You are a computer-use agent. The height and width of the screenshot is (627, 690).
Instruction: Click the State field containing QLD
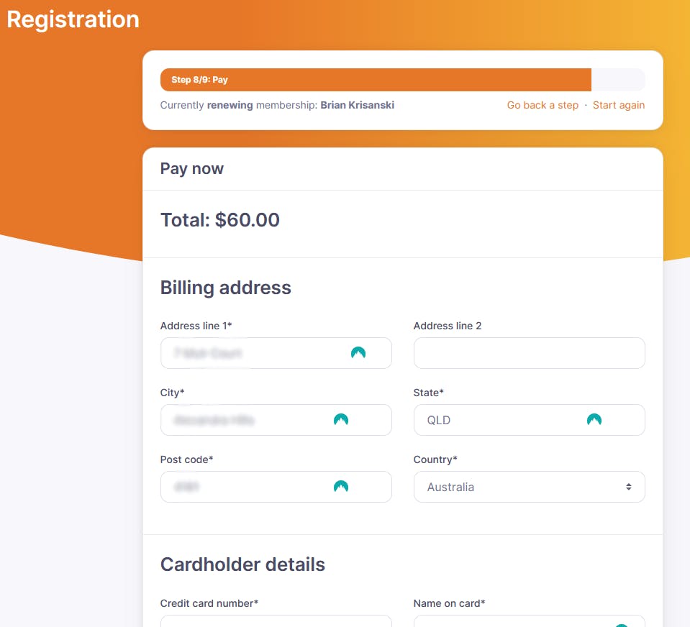[496, 420]
